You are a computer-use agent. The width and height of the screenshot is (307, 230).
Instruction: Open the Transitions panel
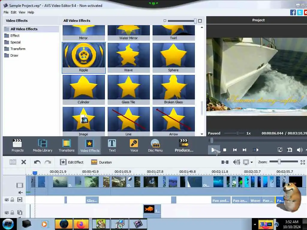(x=67, y=146)
